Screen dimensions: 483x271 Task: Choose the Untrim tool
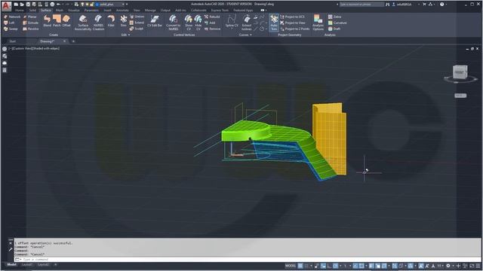click(137, 17)
